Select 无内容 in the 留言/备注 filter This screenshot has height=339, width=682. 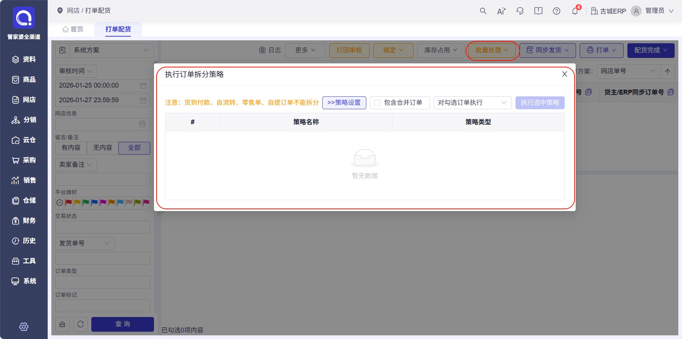(x=102, y=148)
